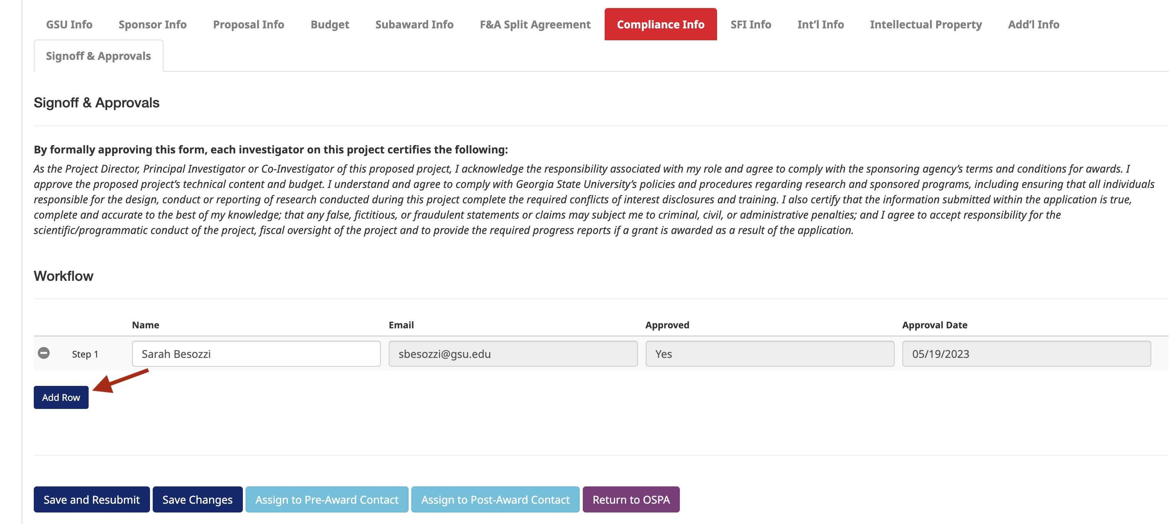Open the GSU Info tab

tap(69, 25)
